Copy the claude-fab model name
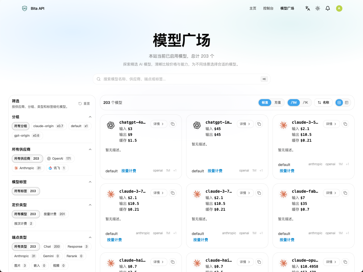 pyautogui.click(x=345, y=193)
